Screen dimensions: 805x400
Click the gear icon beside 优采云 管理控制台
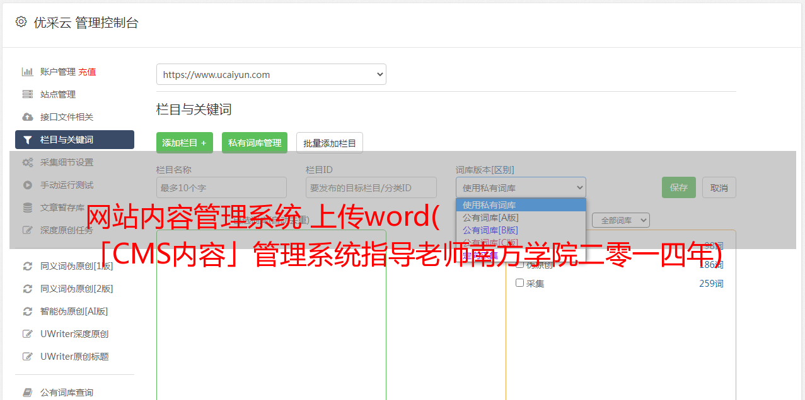(x=21, y=22)
